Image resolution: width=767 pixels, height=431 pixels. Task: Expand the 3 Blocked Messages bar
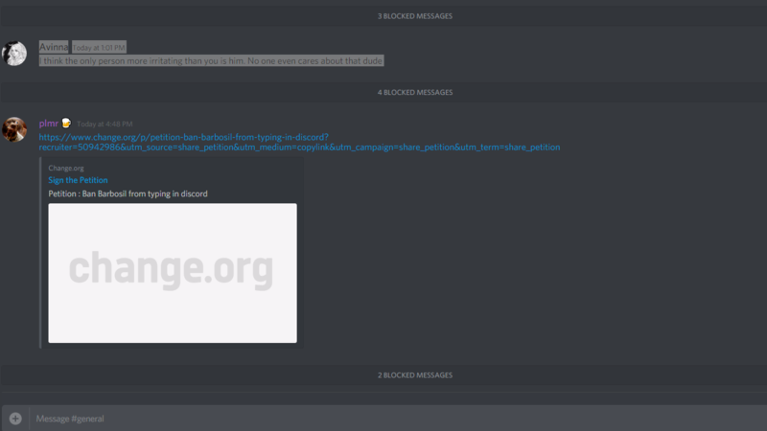coord(383,16)
